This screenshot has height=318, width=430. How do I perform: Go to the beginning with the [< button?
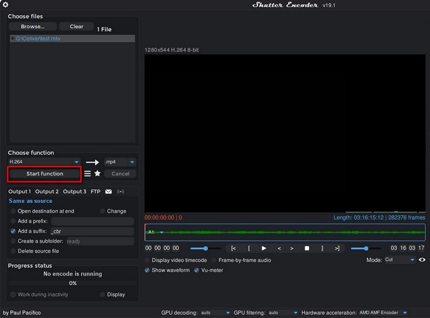233,248
